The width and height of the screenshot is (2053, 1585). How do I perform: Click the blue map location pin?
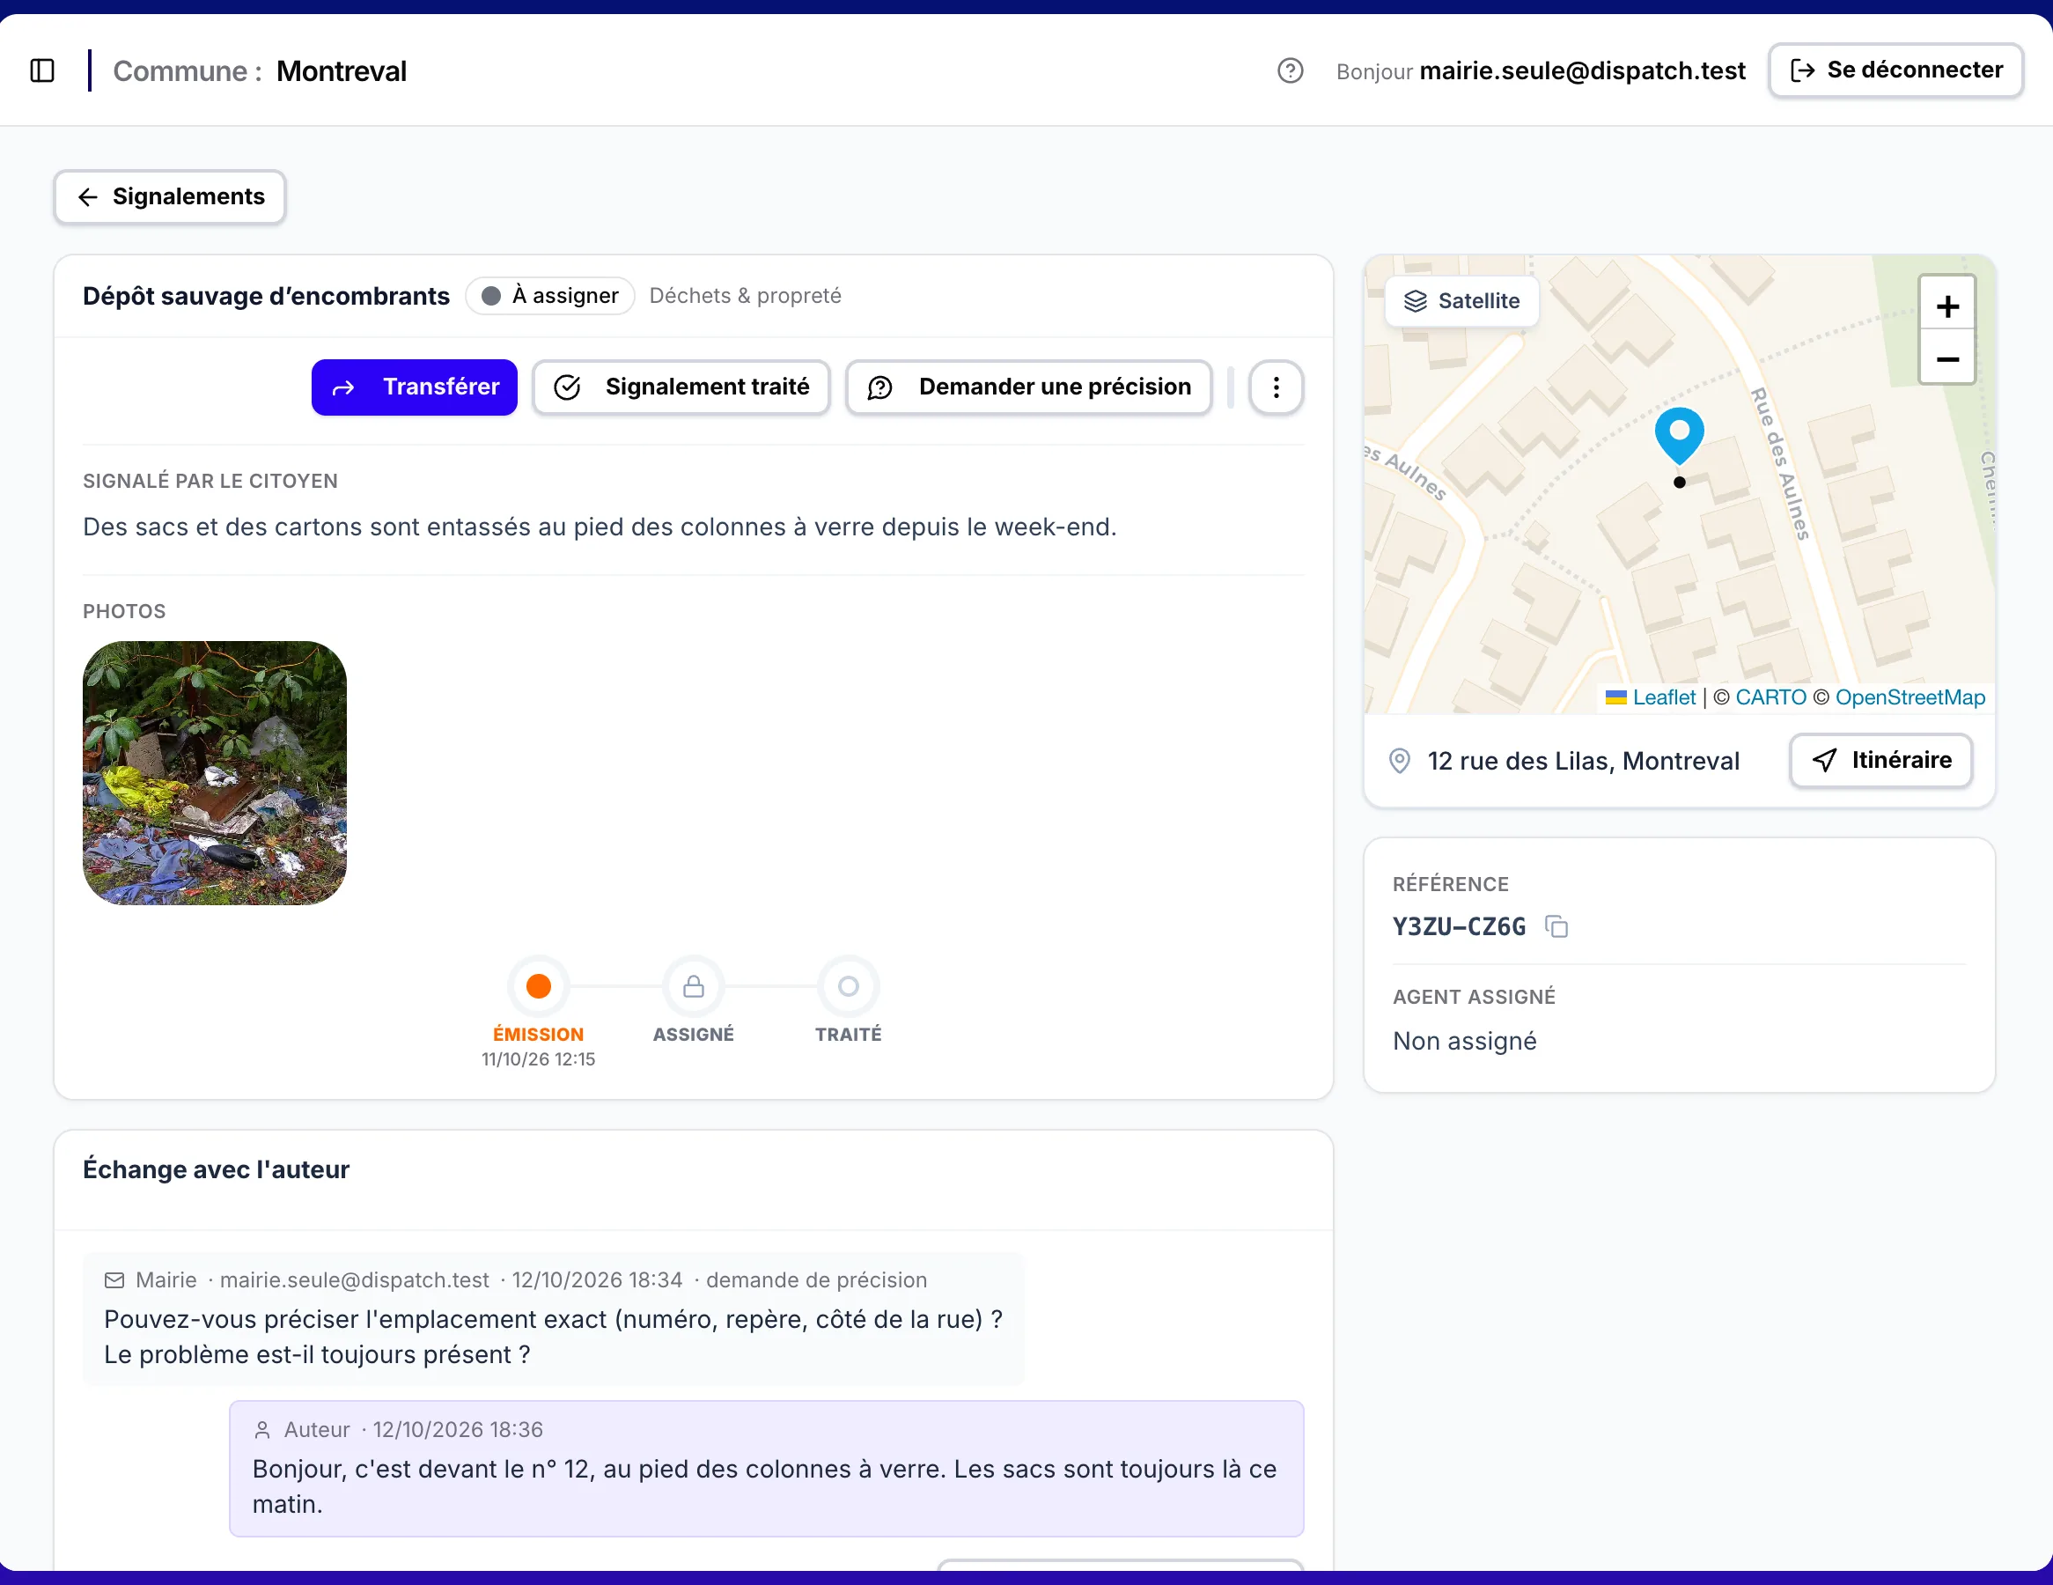1679,435
